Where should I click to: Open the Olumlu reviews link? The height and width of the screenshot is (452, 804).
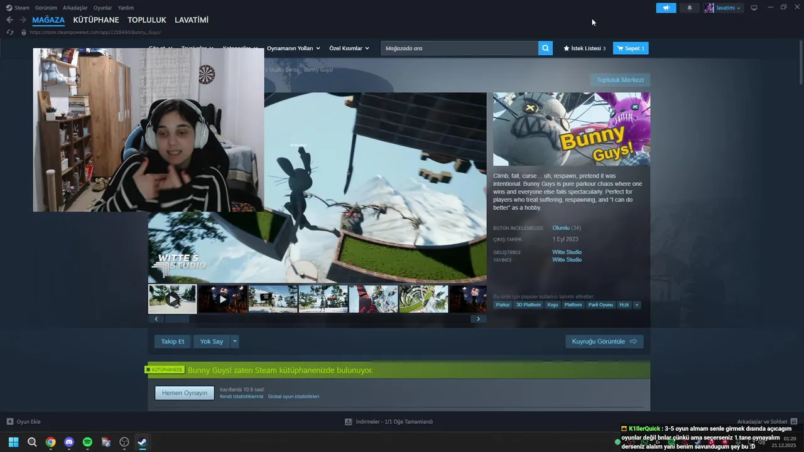[x=561, y=228]
